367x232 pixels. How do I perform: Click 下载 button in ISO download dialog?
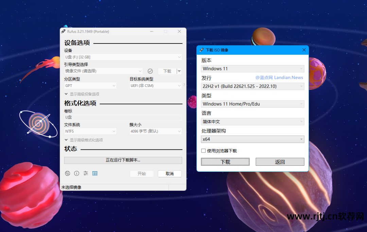(x=225, y=162)
